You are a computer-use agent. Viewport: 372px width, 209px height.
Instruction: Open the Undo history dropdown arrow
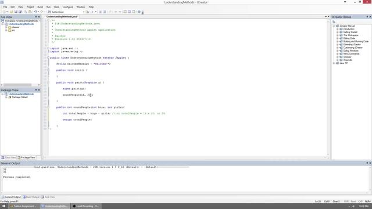coord(38,12)
